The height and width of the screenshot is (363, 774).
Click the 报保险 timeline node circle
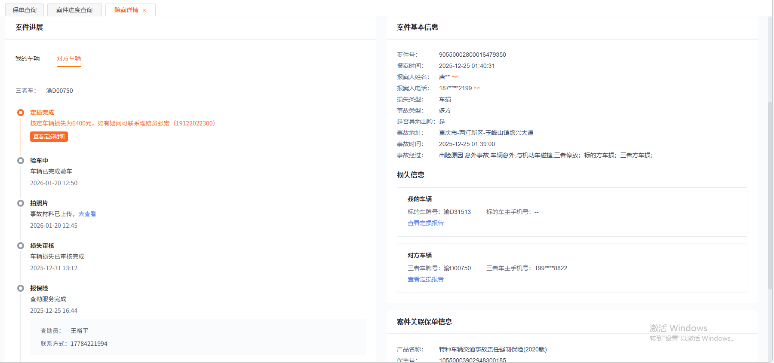pyautogui.click(x=21, y=288)
